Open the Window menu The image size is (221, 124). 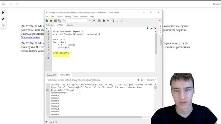click(x=84, y=17)
